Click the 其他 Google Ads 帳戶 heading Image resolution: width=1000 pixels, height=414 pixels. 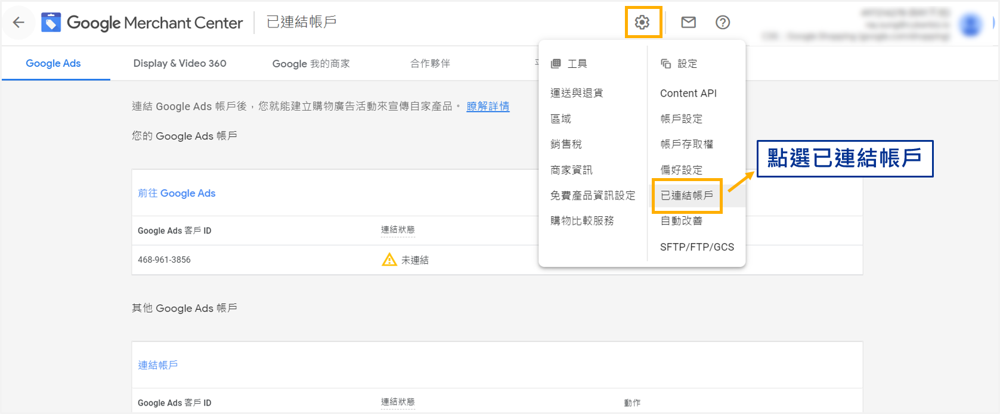coord(184,308)
